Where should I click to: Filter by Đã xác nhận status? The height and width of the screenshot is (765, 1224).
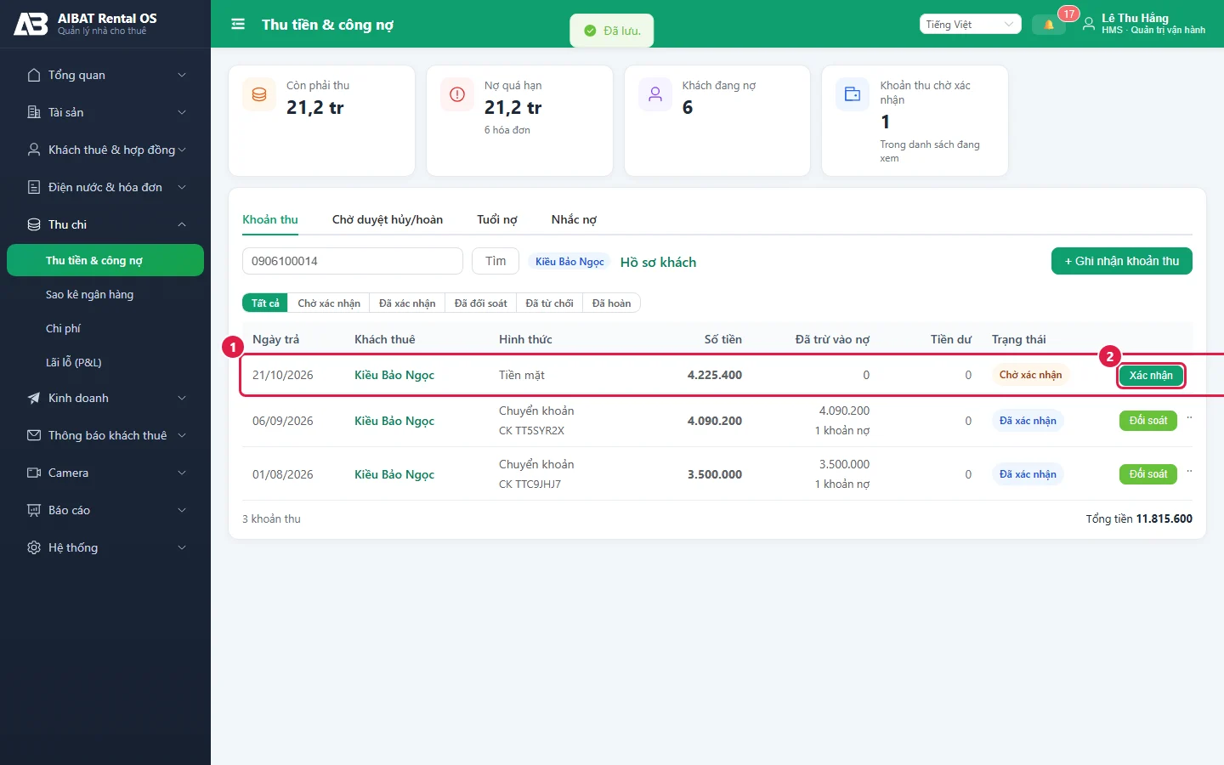tap(407, 303)
